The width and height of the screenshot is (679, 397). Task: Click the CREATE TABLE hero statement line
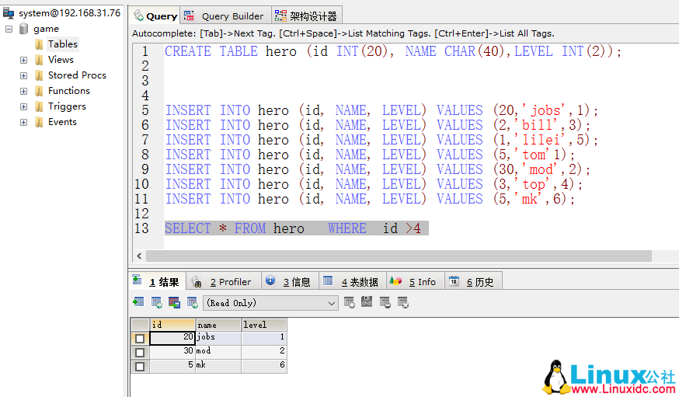393,51
